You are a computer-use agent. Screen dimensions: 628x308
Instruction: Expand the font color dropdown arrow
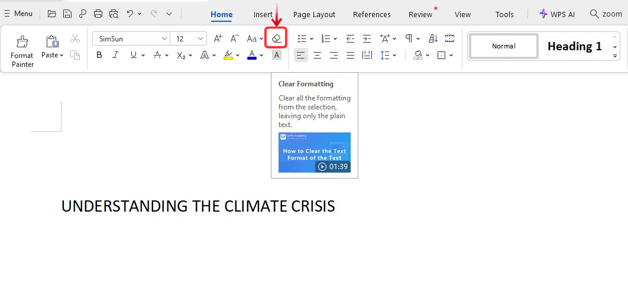261,55
